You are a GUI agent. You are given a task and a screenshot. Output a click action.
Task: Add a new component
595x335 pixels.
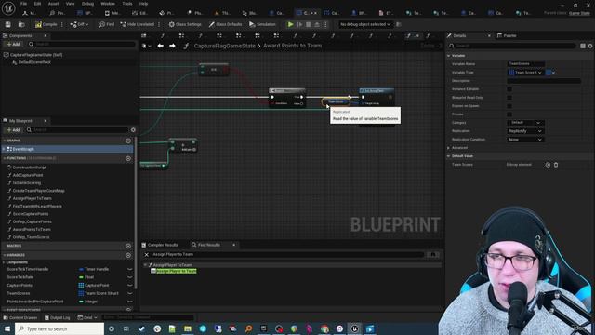[x=14, y=44]
